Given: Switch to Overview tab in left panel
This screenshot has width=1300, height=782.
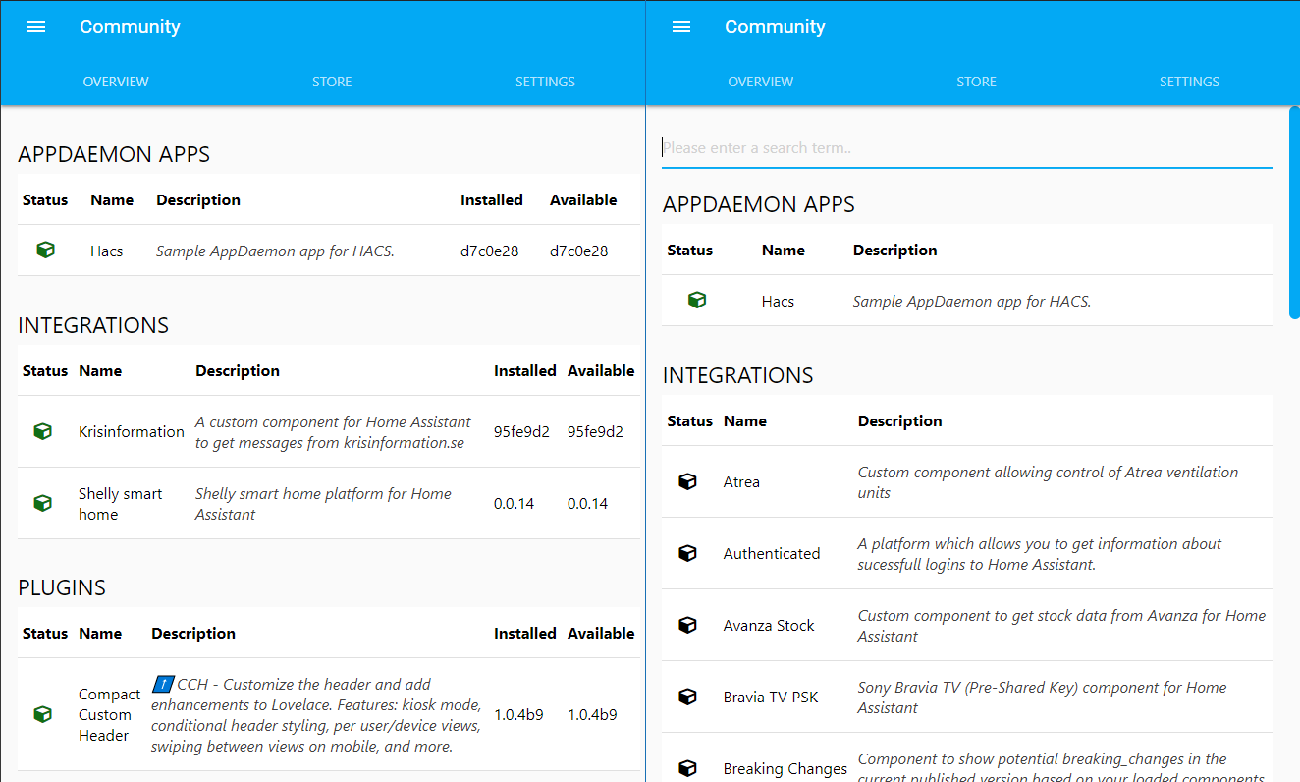Looking at the screenshot, I should 116,82.
